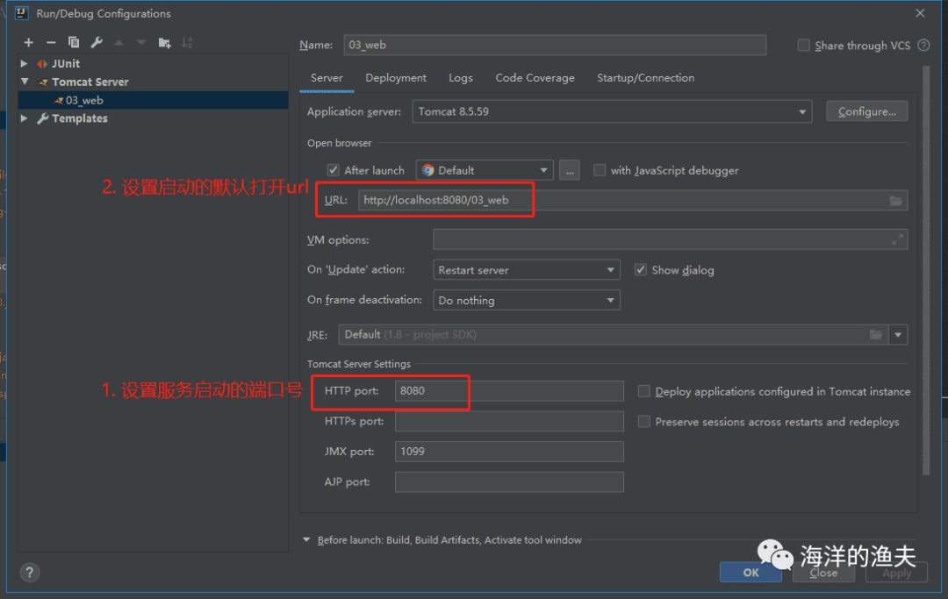Open On frame deactivation dropdown
The height and width of the screenshot is (599, 948).
click(527, 300)
